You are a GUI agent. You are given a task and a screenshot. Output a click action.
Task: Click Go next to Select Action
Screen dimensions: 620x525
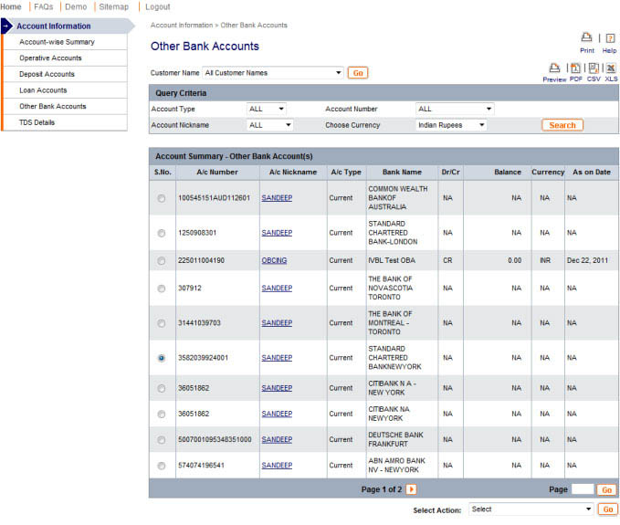point(608,509)
